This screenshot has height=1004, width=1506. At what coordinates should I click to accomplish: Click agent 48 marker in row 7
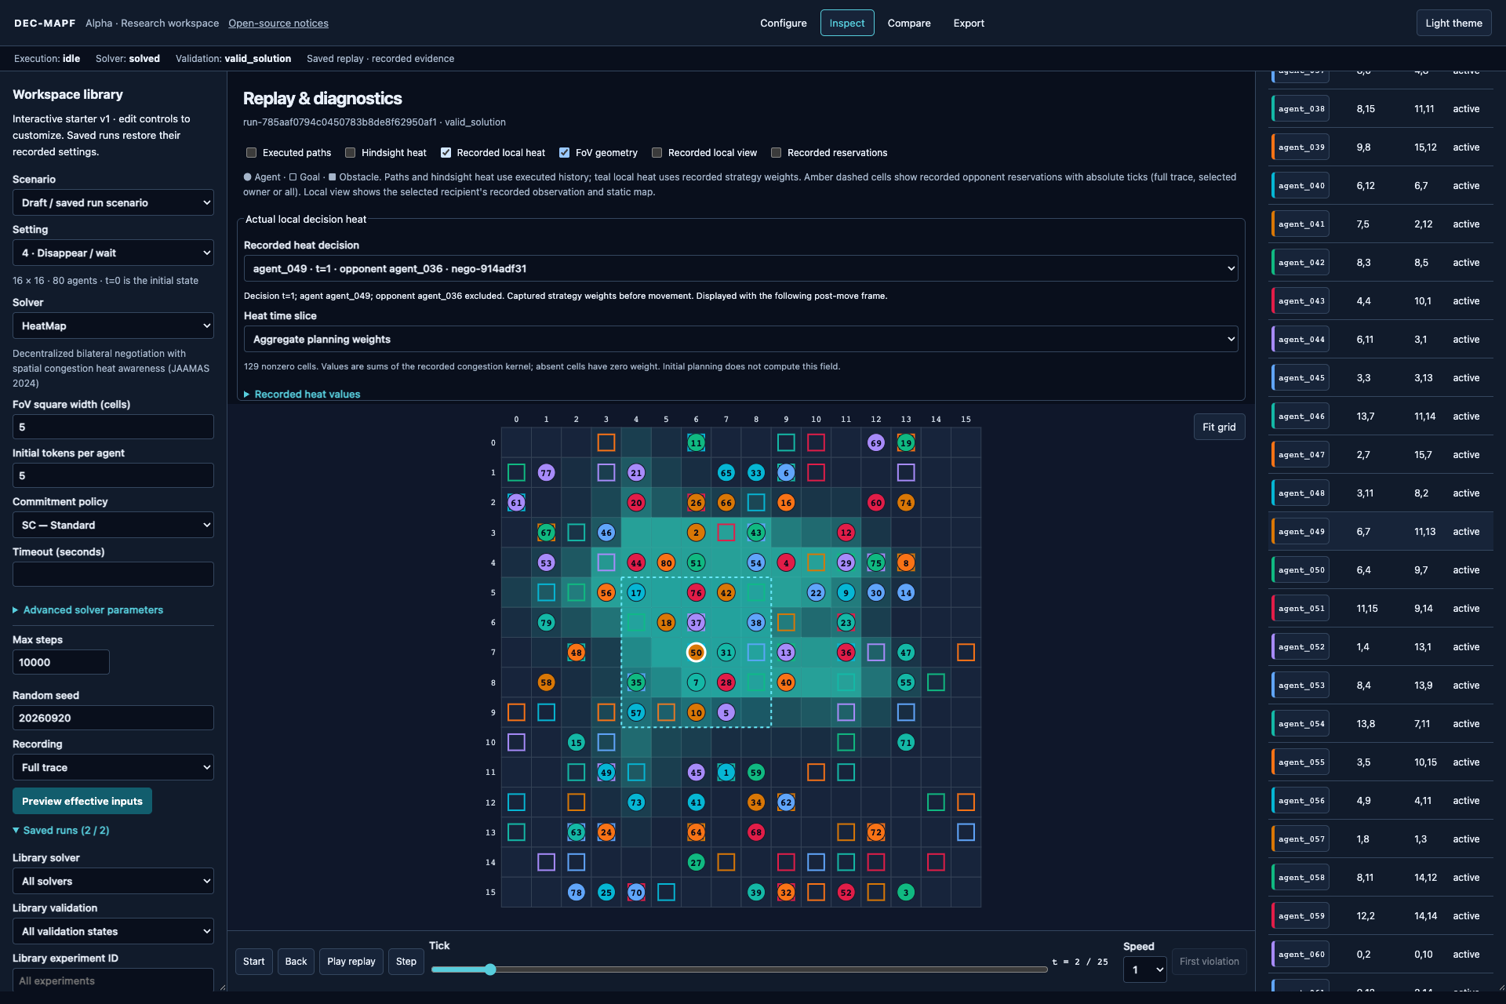coord(576,653)
